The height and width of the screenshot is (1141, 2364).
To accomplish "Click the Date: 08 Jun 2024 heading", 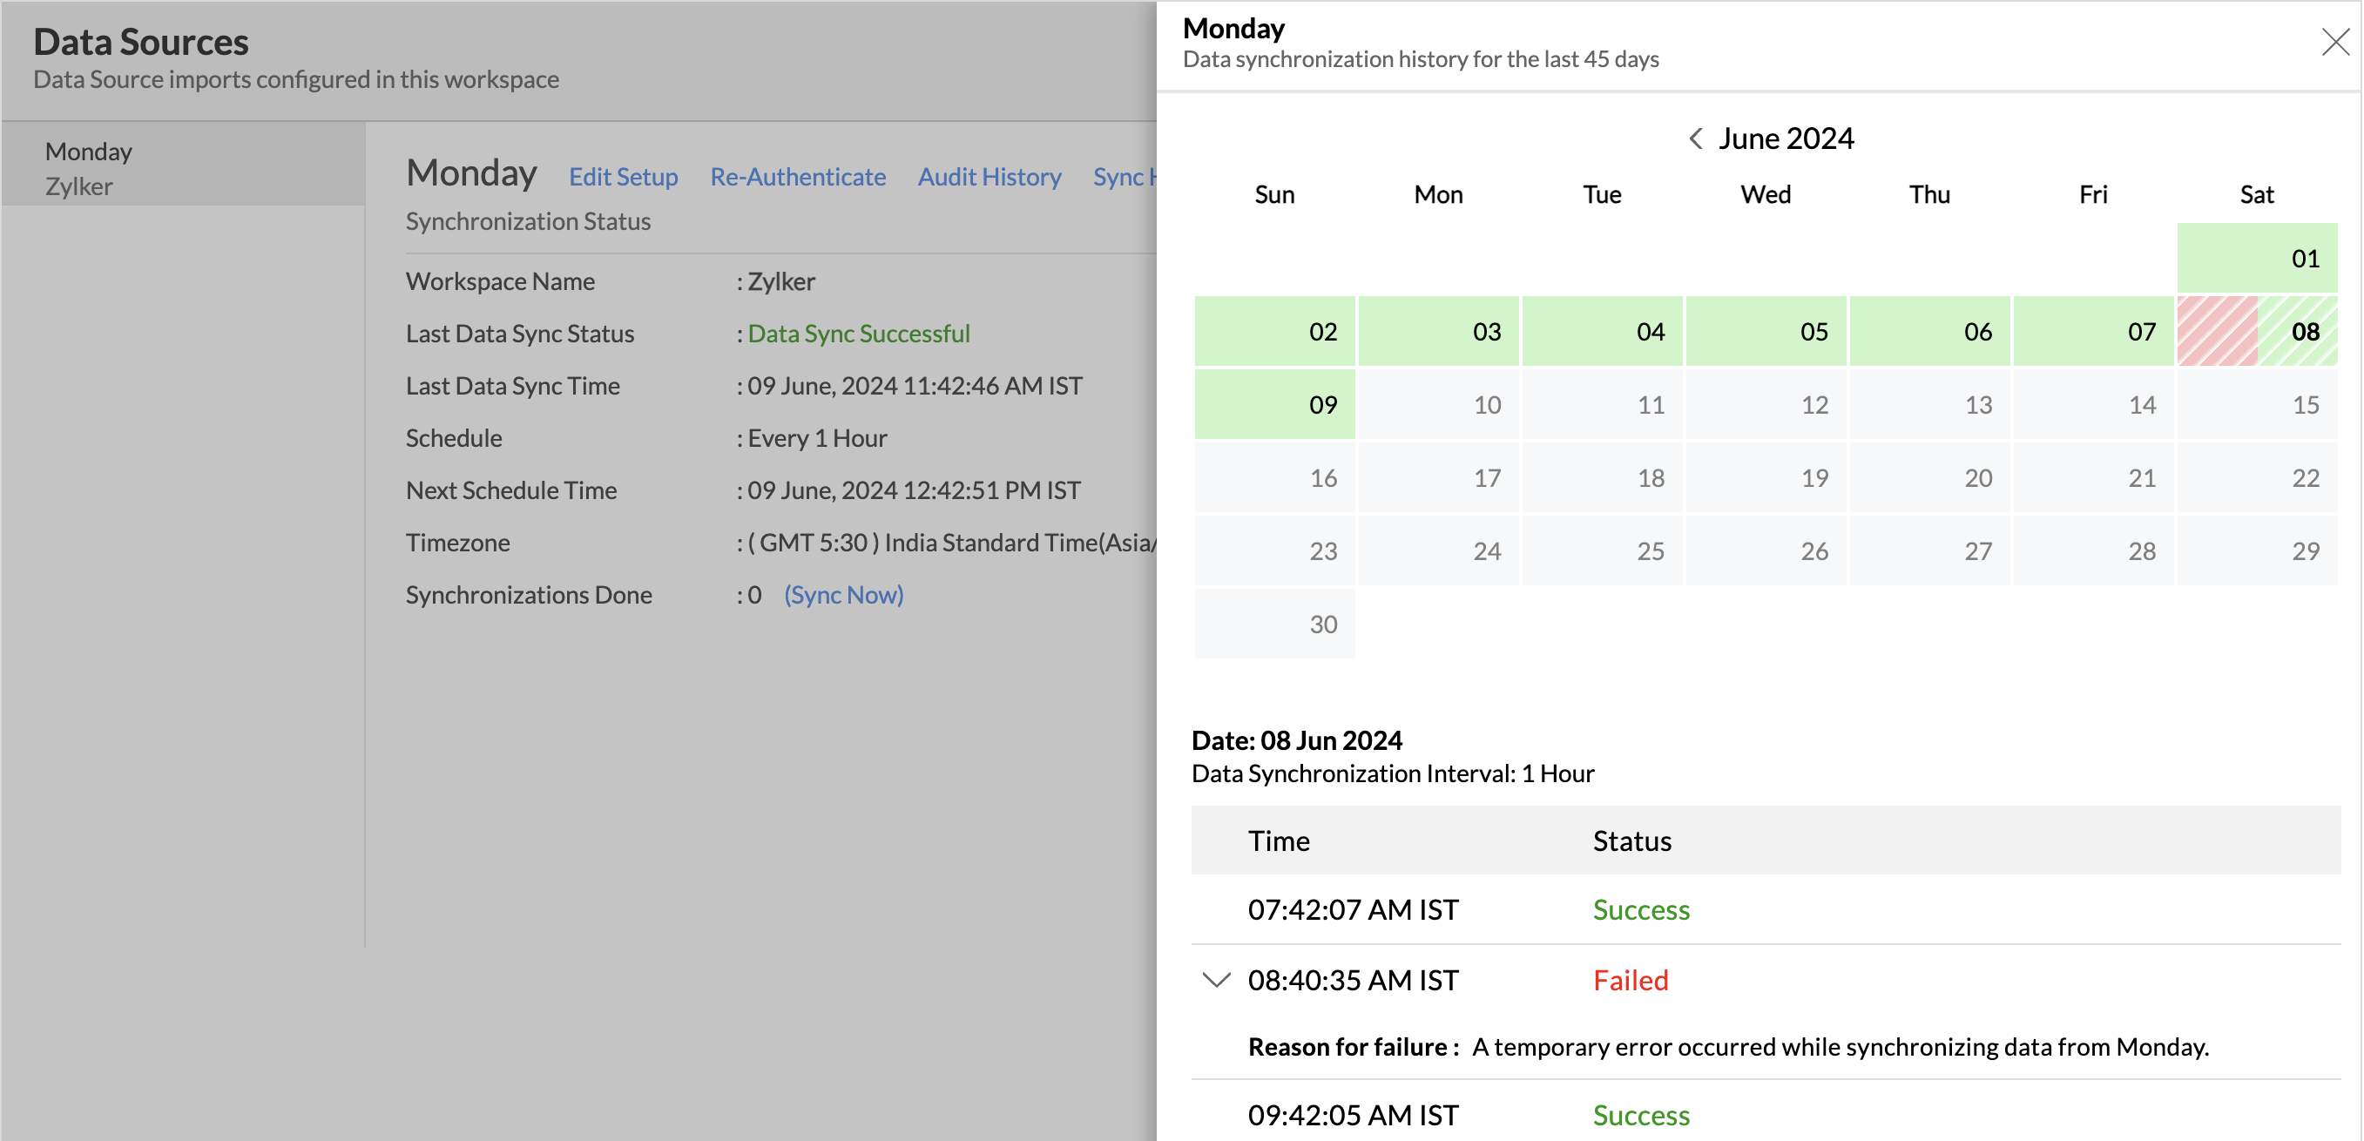I will (1297, 739).
